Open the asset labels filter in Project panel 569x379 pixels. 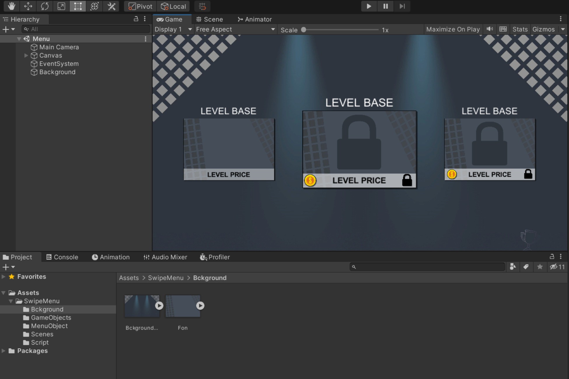(526, 267)
